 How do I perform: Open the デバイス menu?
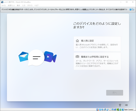(x=30, y=5)
